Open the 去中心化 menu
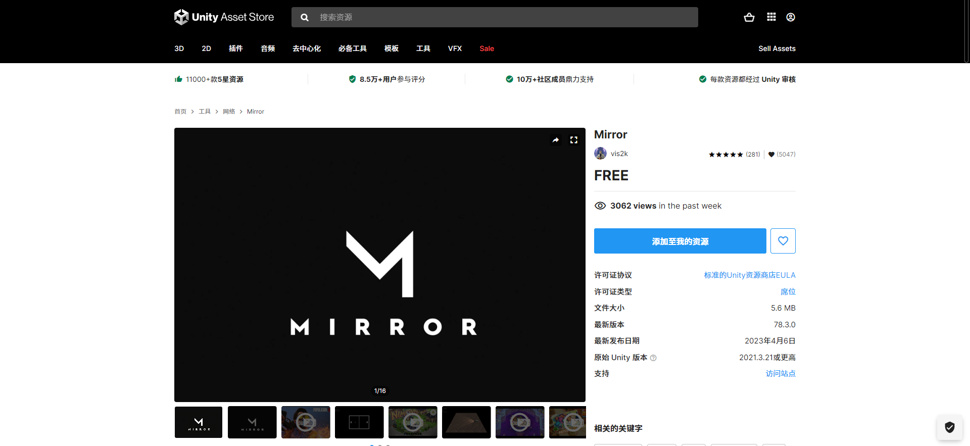The height and width of the screenshot is (446, 970). click(x=307, y=48)
